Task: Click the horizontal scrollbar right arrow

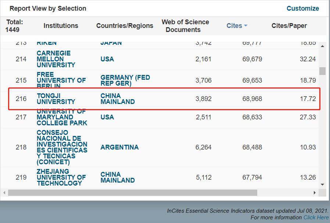Action: (315, 193)
